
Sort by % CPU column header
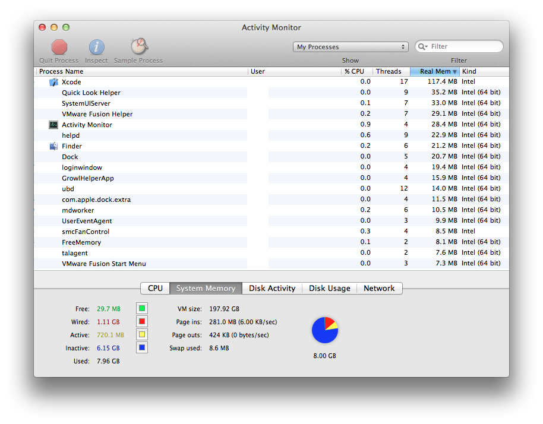pos(357,71)
